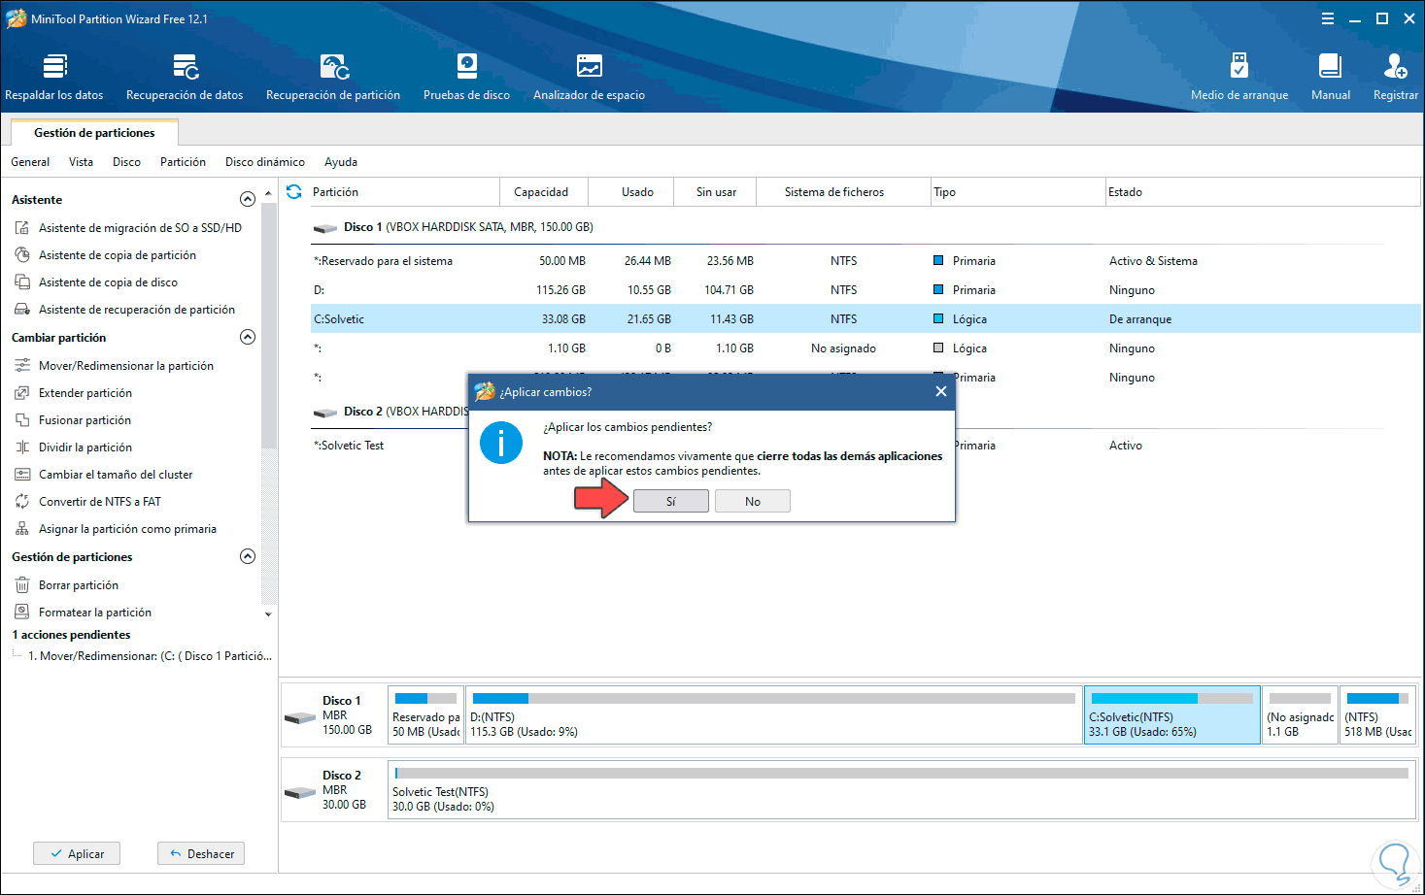Open the Analizador de espacio
The width and height of the screenshot is (1425, 895).
589,78
